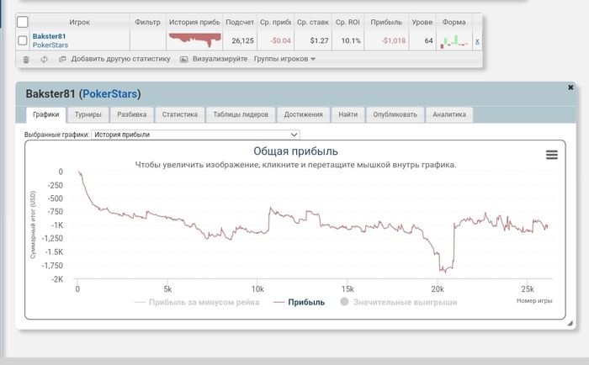Click the 20k label on the chart axis
589x365 pixels.
pyautogui.click(x=438, y=289)
